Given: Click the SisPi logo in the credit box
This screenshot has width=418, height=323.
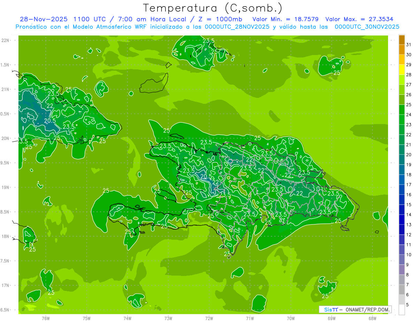Looking at the screenshot, I should 331,309.
